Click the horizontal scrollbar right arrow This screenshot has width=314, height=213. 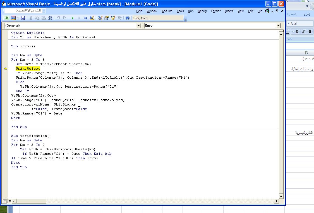[x=277, y=201]
